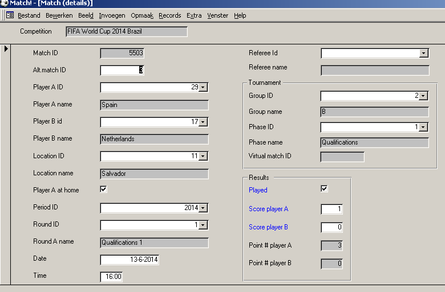
Task: Click the Competition field
Action: [x=127, y=31]
